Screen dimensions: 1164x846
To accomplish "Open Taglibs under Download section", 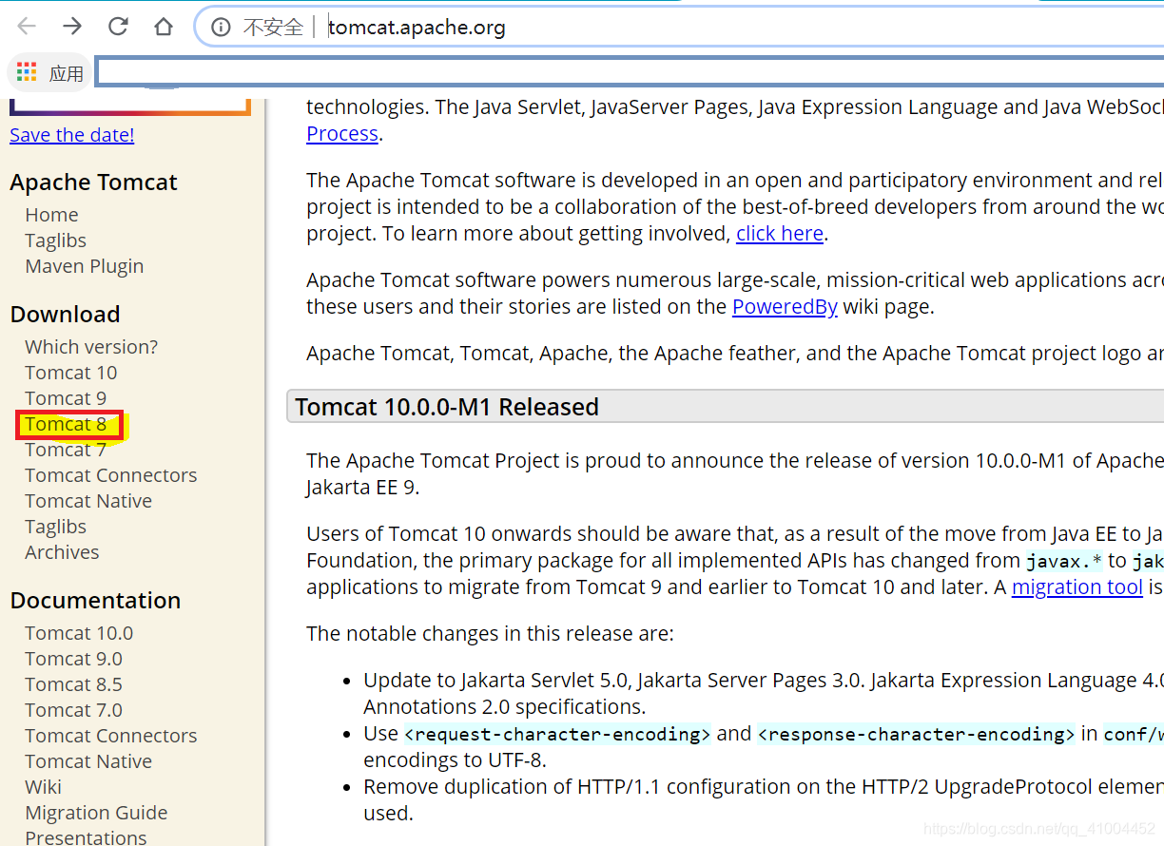I will point(55,527).
